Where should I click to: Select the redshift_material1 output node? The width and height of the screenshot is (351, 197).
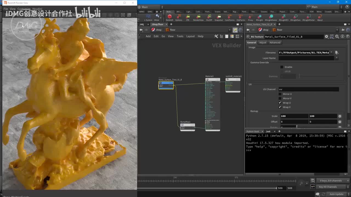click(233, 85)
